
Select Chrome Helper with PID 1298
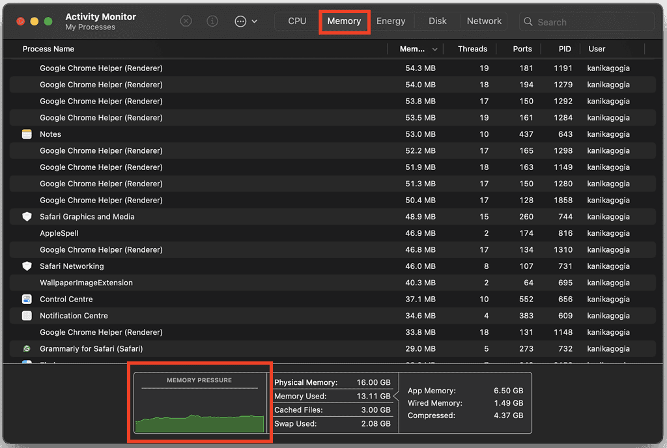click(x=333, y=151)
